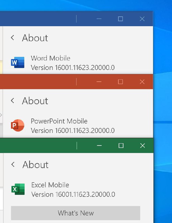Click the 'Excel Mobile' app name text
The height and width of the screenshot is (223, 172).
pyautogui.click(x=50, y=185)
